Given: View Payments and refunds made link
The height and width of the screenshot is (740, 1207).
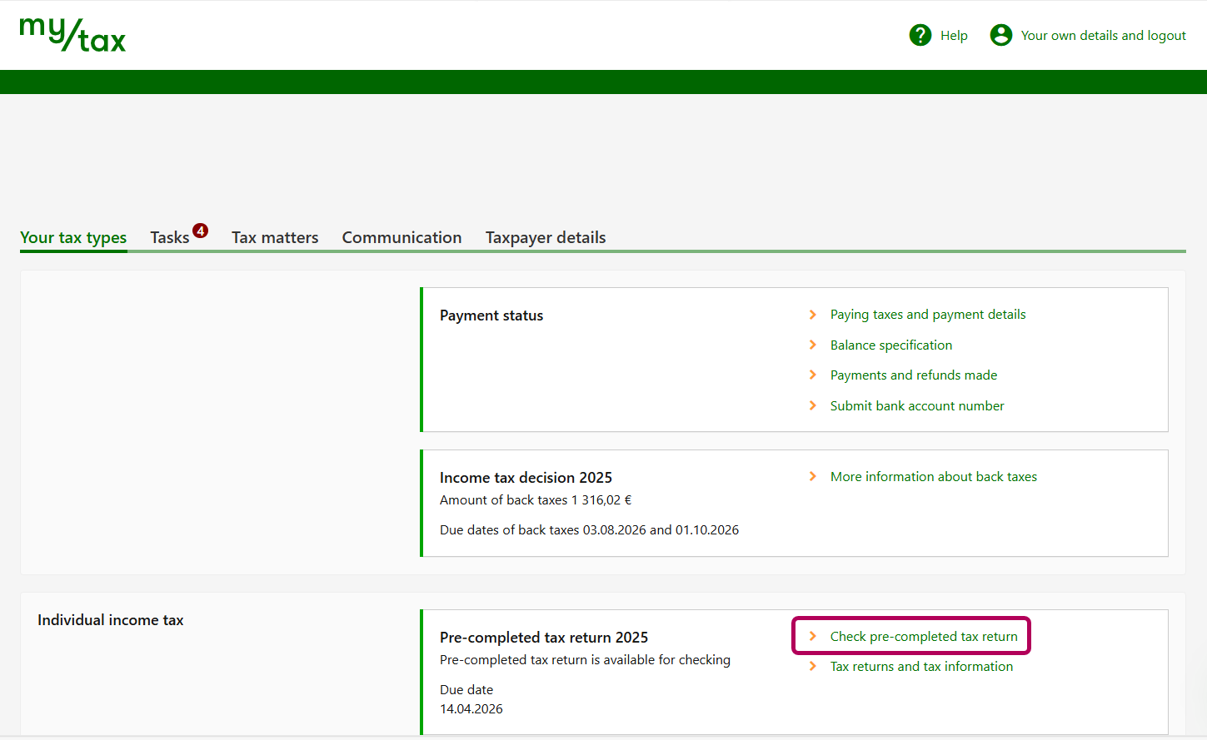Looking at the screenshot, I should point(913,375).
